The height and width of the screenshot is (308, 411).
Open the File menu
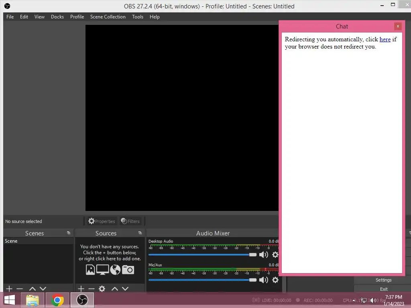pyautogui.click(x=10, y=17)
